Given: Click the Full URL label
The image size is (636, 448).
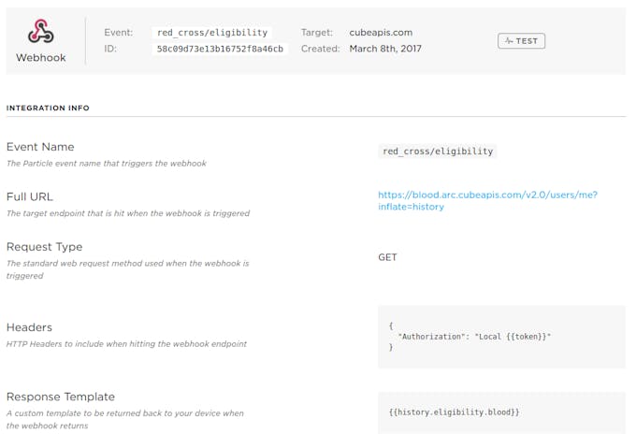Looking at the screenshot, I should pos(30,196).
